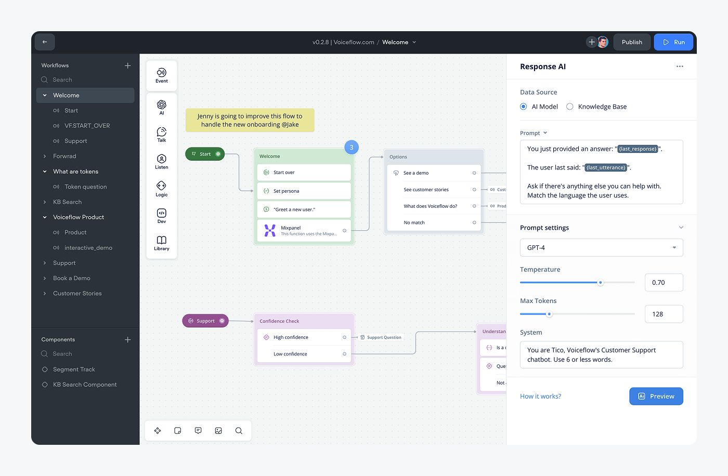Select the AI step icon
This screenshot has height=476, width=728.
tap(162, 107)
